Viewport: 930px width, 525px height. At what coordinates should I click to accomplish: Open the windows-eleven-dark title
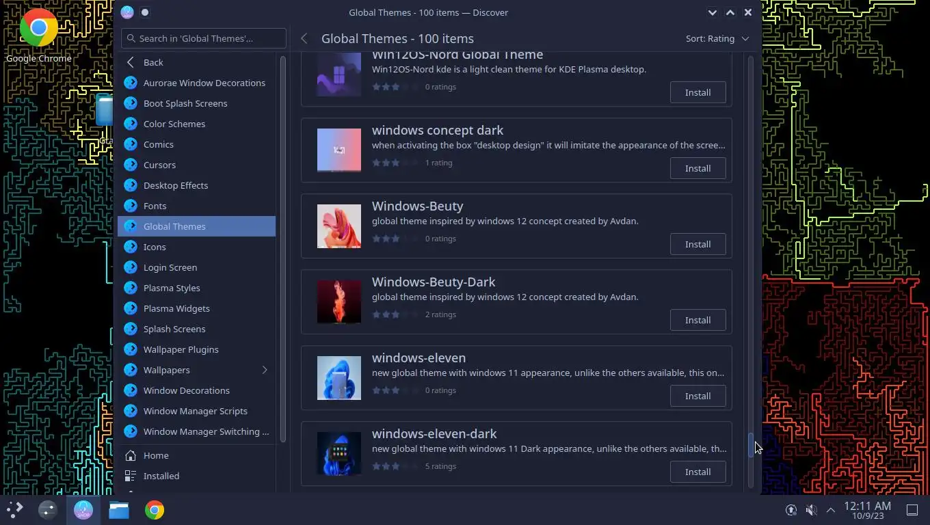pyautogui.click(x=434, y=433)
